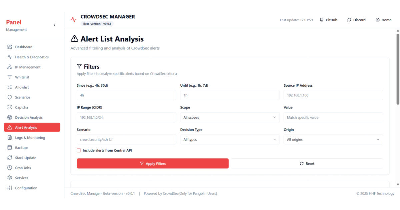Go to Logs & Monitoring page

(30, 138)
